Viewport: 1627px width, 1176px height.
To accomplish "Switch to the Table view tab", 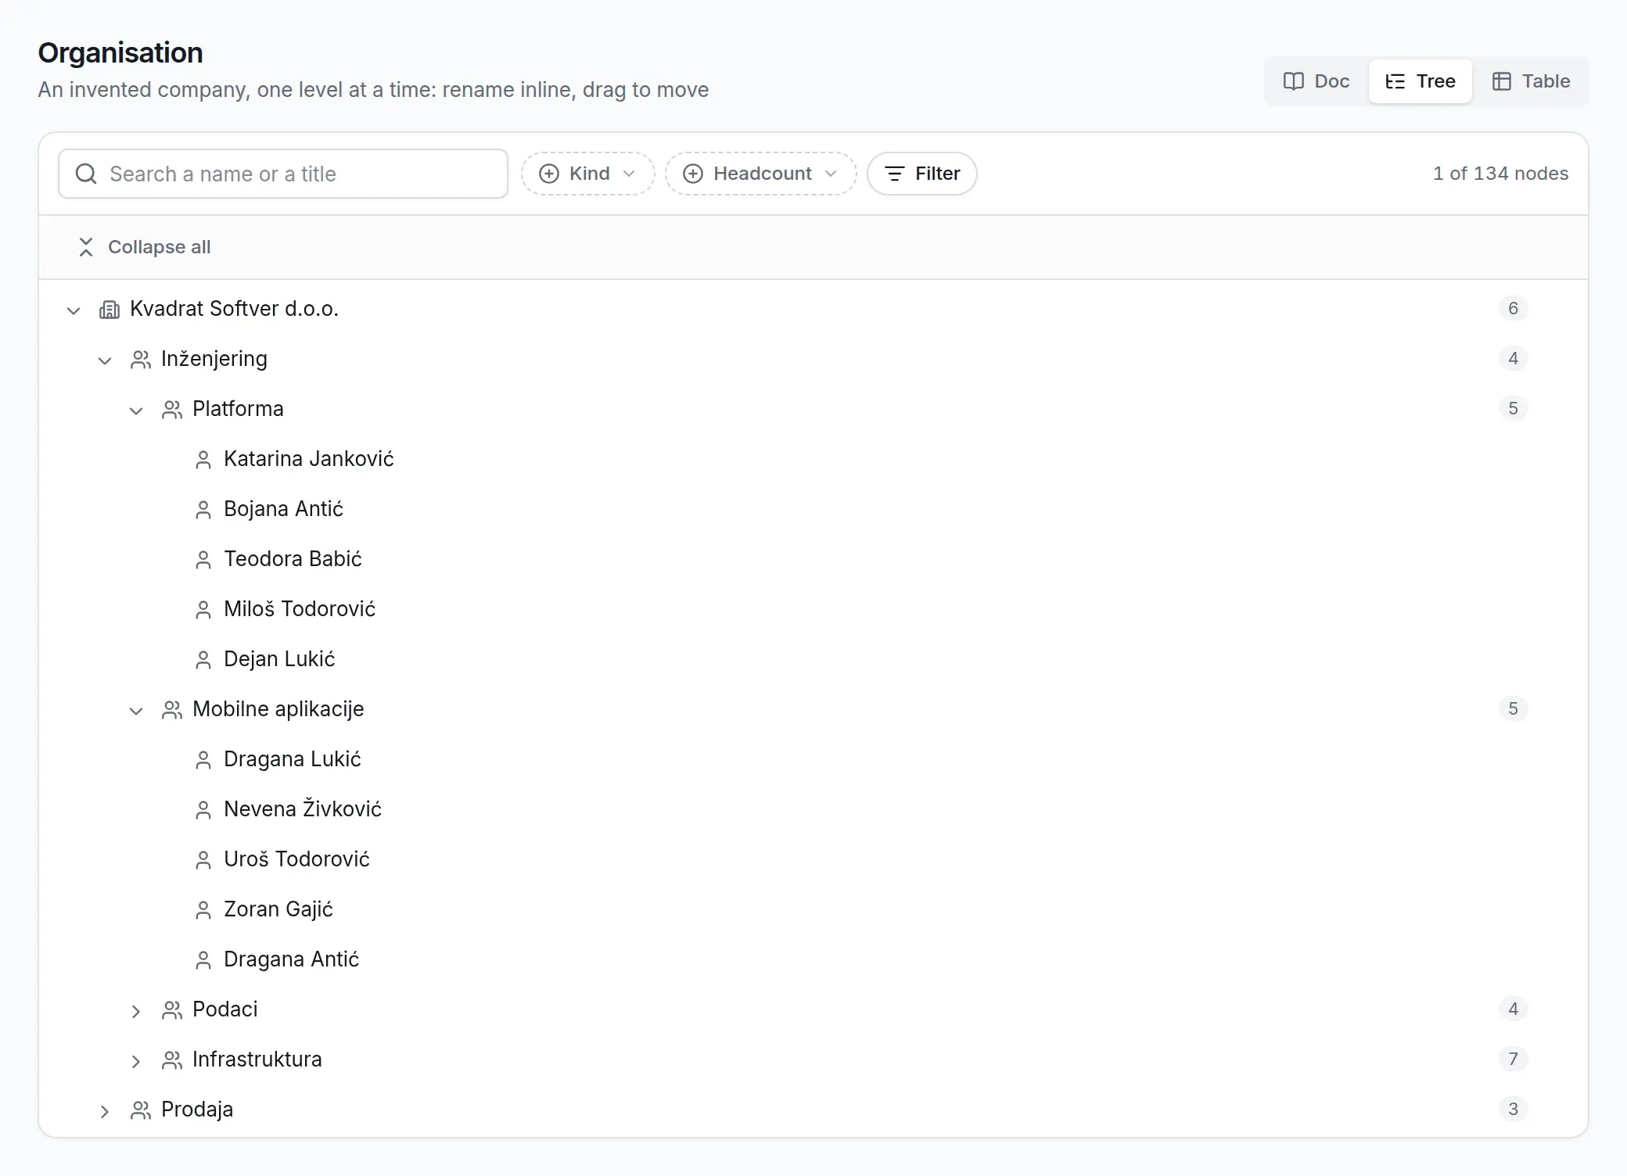I will [1532, 81].
